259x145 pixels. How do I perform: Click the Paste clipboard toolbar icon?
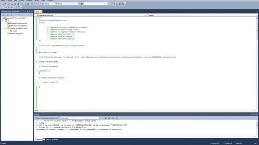point(28,4)
